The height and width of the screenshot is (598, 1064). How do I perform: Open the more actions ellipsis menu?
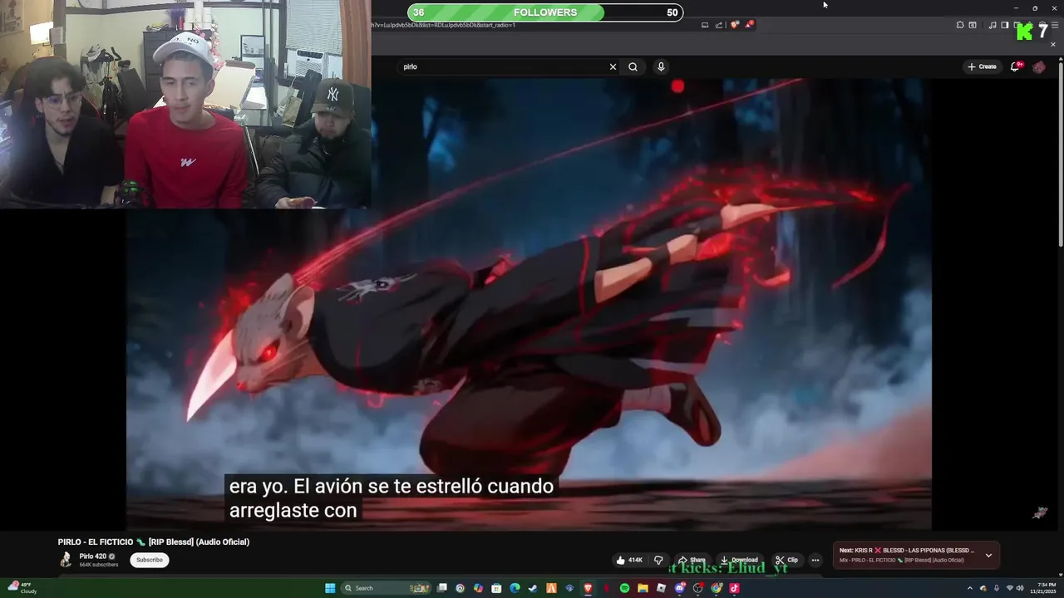815,560
